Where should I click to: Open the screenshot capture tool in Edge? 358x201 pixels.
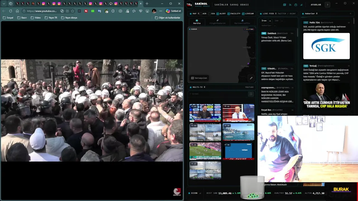[147, 11]
